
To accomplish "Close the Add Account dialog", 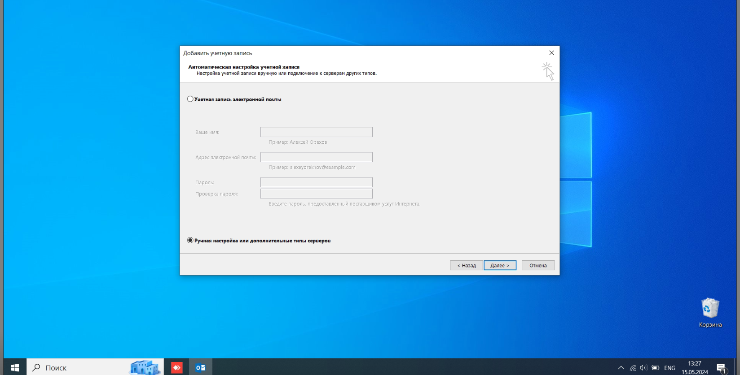I will click(x=551, y=53).
